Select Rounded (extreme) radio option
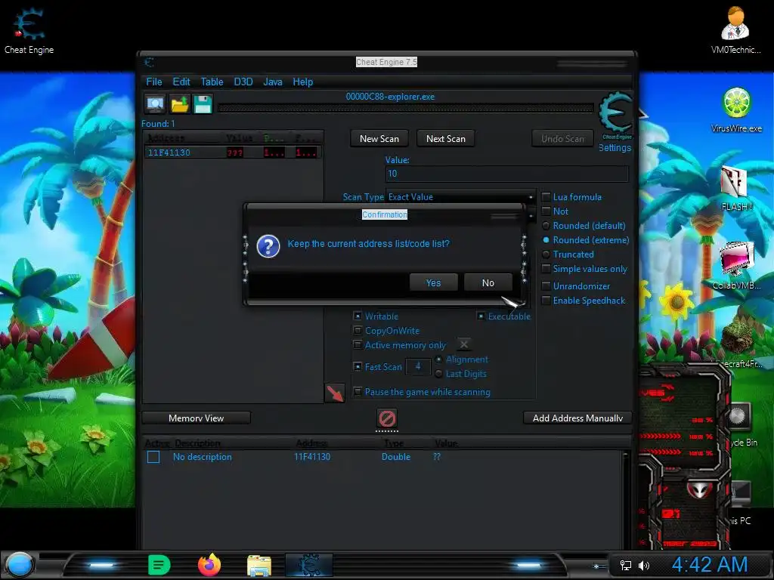This screenshot has width=774, height=580. tap(546, 239)
